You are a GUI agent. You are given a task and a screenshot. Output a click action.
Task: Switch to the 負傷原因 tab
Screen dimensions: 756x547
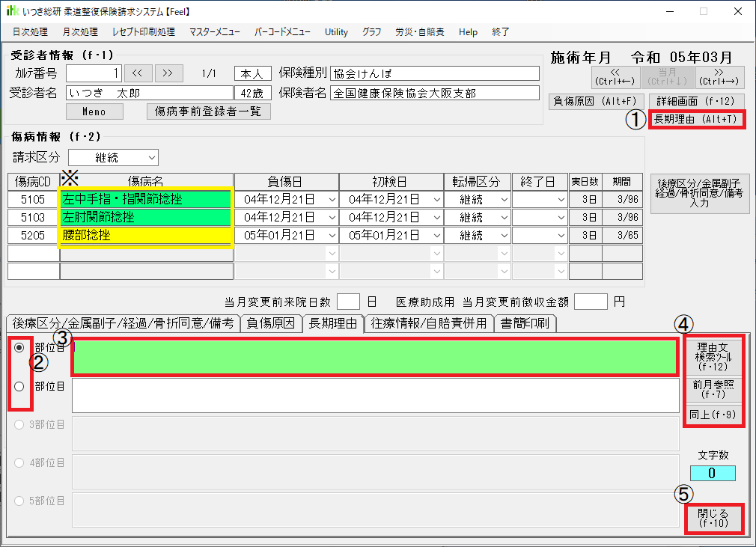point(271,323)
